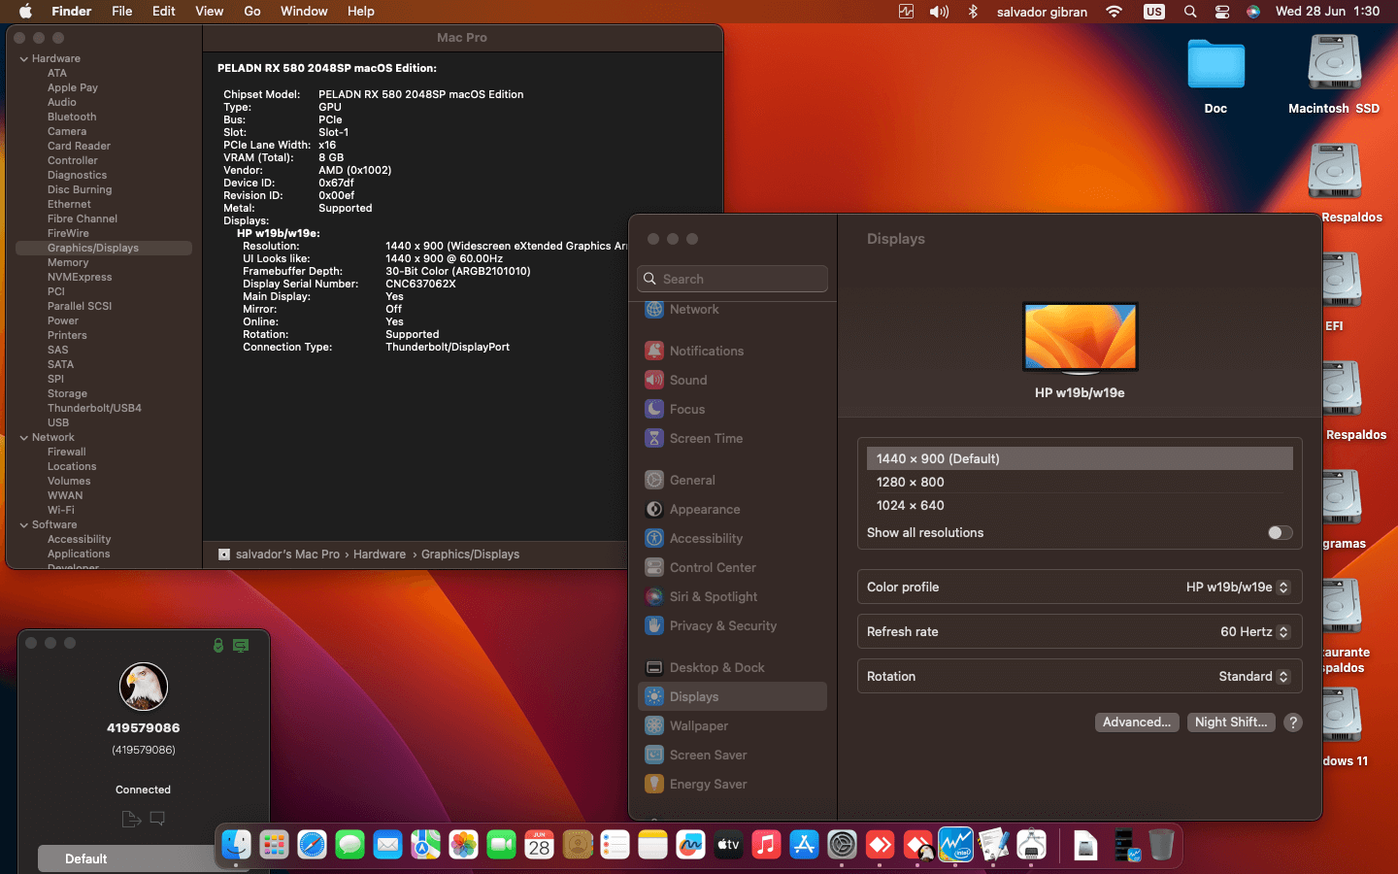Select Bluetooth in System Information hardware list

(x=72, y=118)
